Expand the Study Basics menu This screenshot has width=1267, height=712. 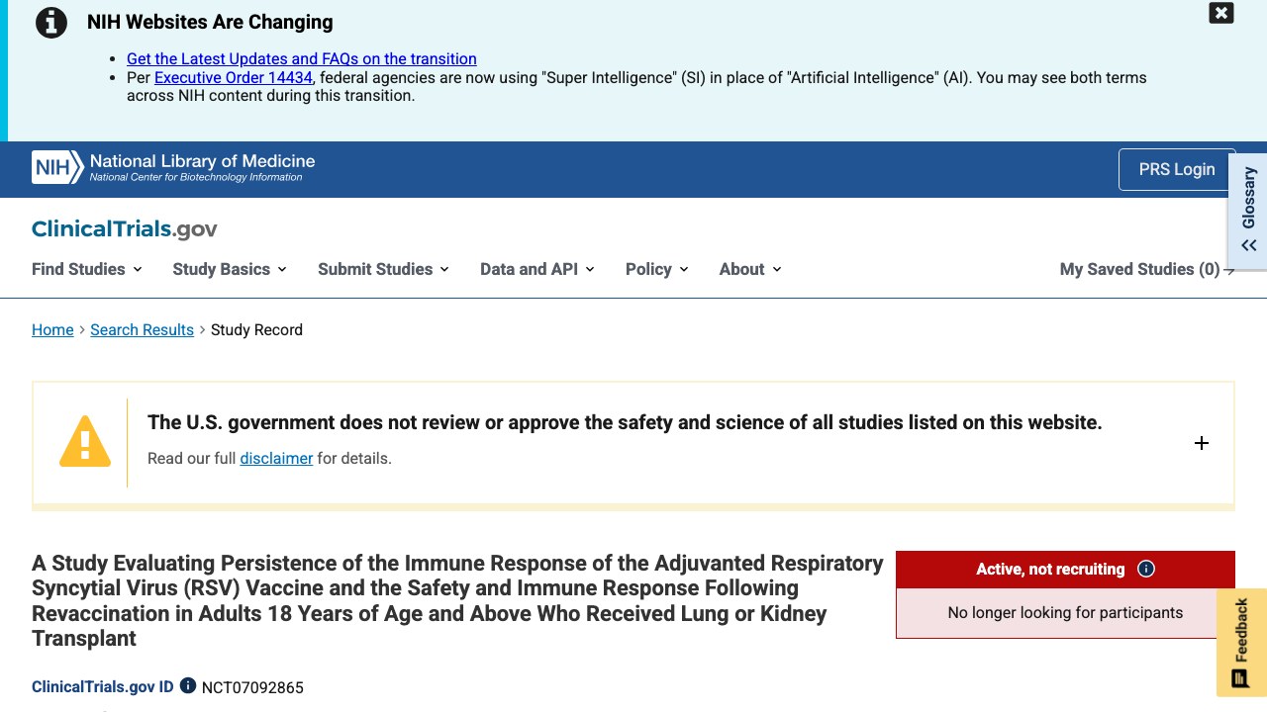(230, 269)
